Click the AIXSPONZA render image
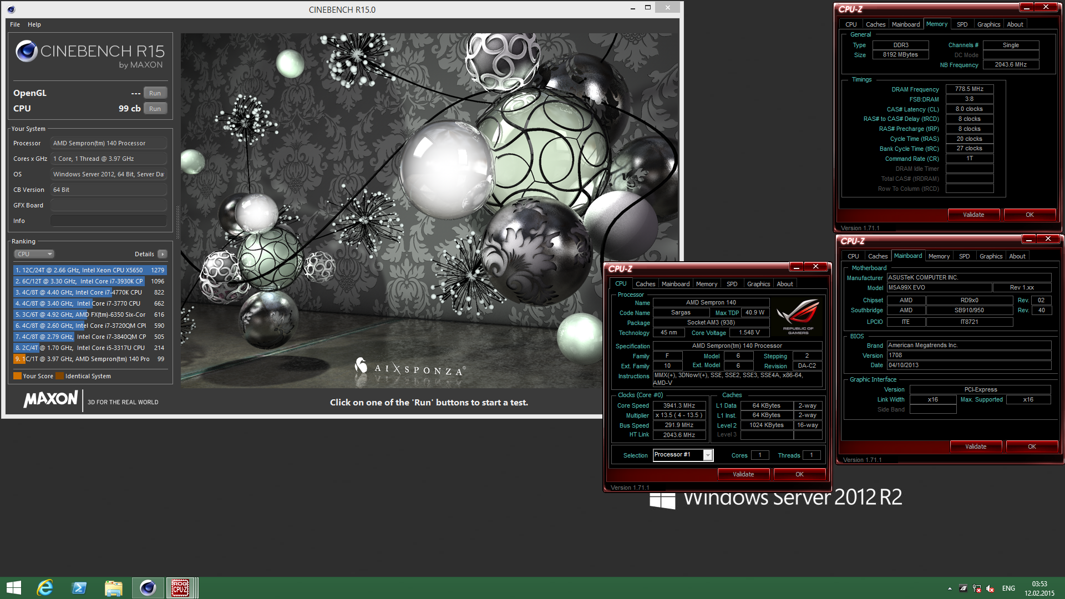 429,211
